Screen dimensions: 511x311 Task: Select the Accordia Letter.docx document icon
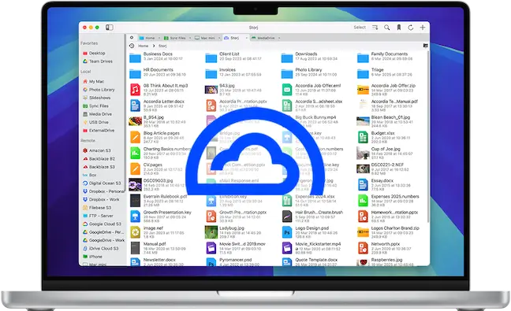click(x=136, y=106)
